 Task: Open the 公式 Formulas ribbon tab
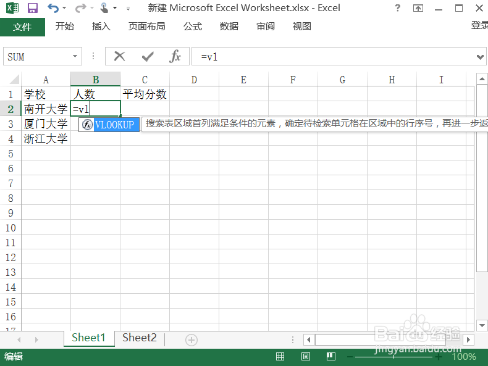tap(193, 27)
